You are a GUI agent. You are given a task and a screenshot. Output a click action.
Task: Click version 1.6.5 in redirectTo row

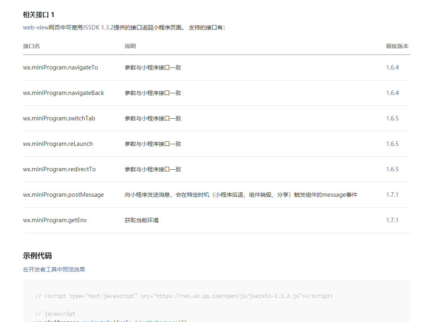tap(392, 169)
